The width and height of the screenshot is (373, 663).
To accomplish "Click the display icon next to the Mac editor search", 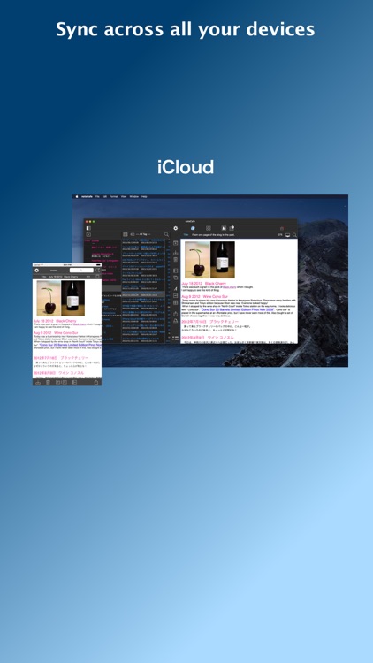I will tap(287, 235).
